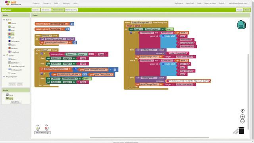Switch to the Blocks view

point(247,10)
